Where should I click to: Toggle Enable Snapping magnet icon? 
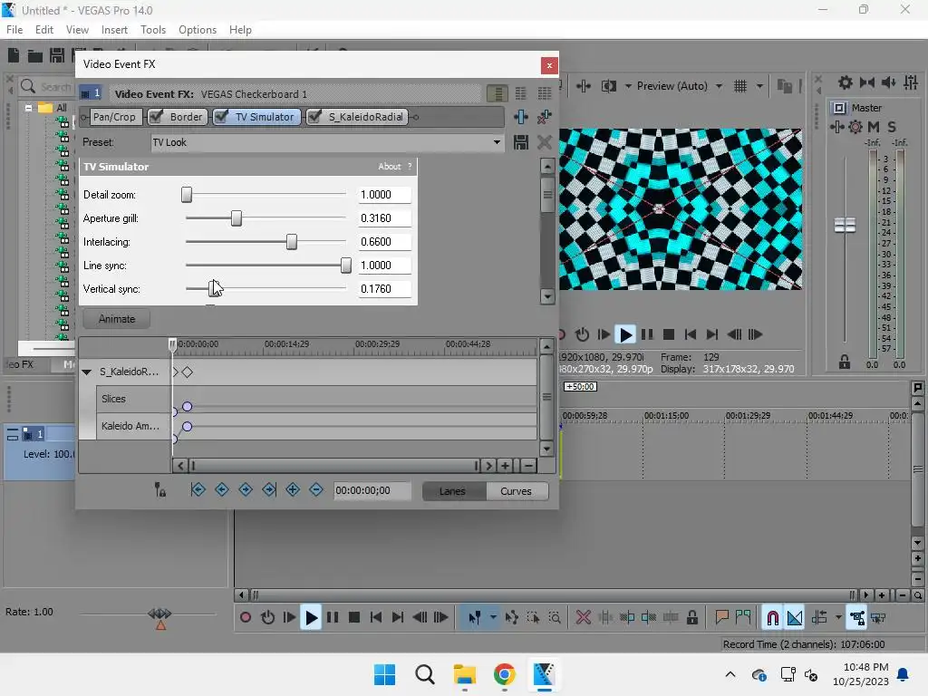772,618
